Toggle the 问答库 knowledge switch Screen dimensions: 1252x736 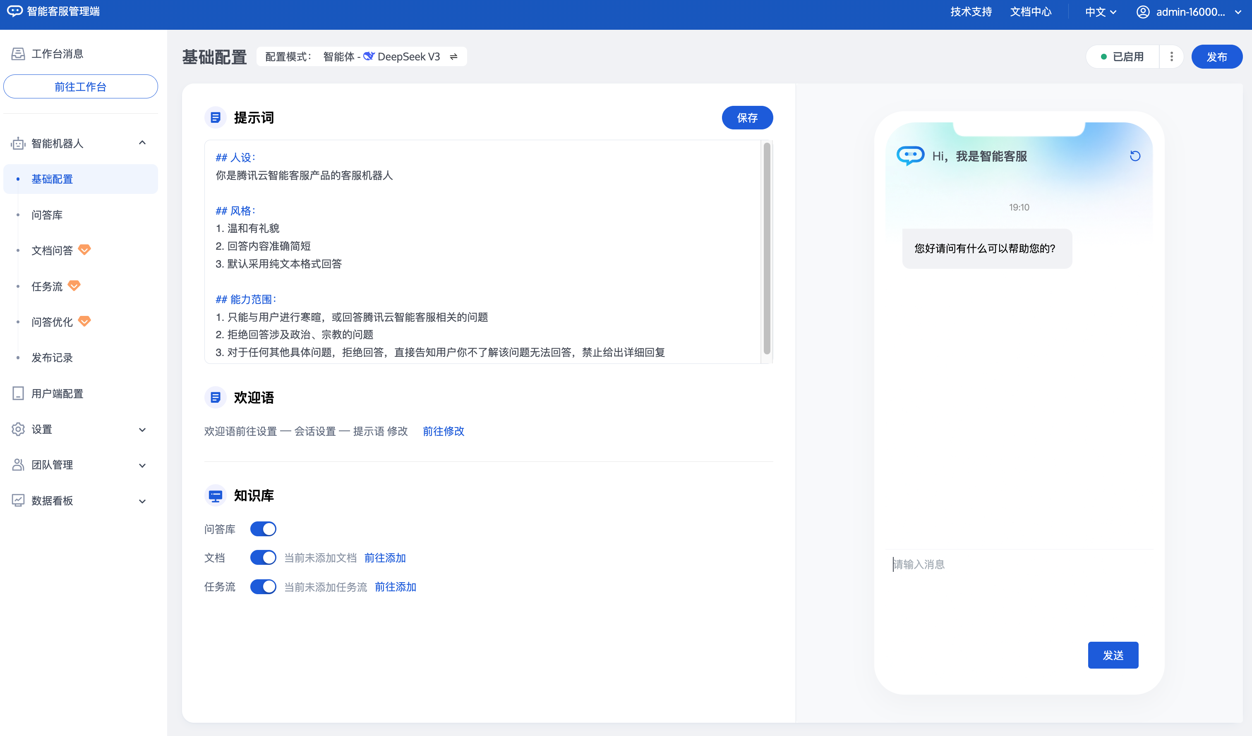click(263, 529)
